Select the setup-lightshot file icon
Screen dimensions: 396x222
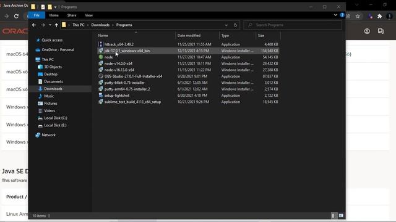coord(101,96)
